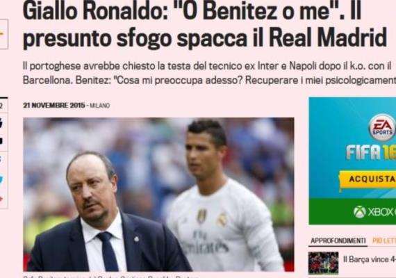This screenshot has height=278, width=396.
Task: Click the top black share-bar icon
Action: [x=1, y=123]
